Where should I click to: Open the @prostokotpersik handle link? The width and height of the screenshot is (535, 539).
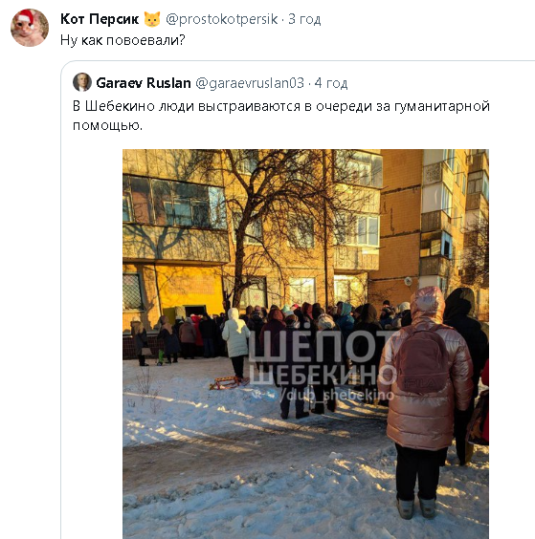click(x=222, y=19)
